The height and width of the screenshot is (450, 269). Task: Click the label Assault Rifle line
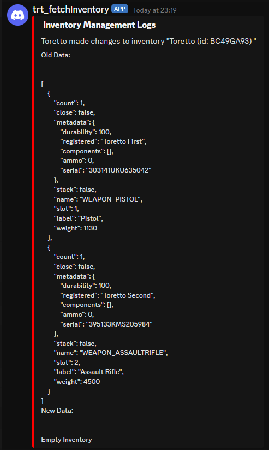88,372
